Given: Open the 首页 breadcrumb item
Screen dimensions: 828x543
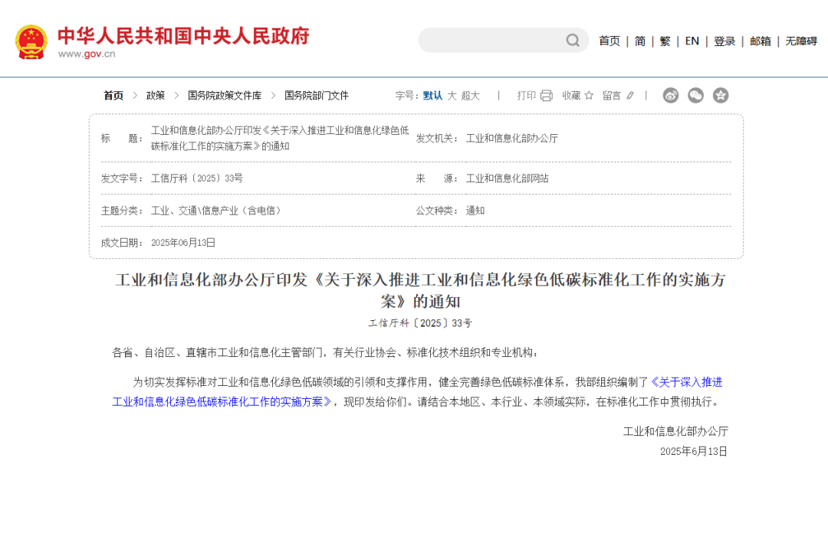Looking at the screenshot, I should (112, 95).
